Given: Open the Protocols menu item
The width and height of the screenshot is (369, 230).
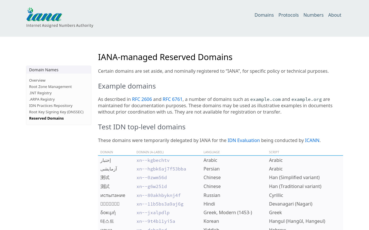Looking at the screenshot, I should 289,15.
